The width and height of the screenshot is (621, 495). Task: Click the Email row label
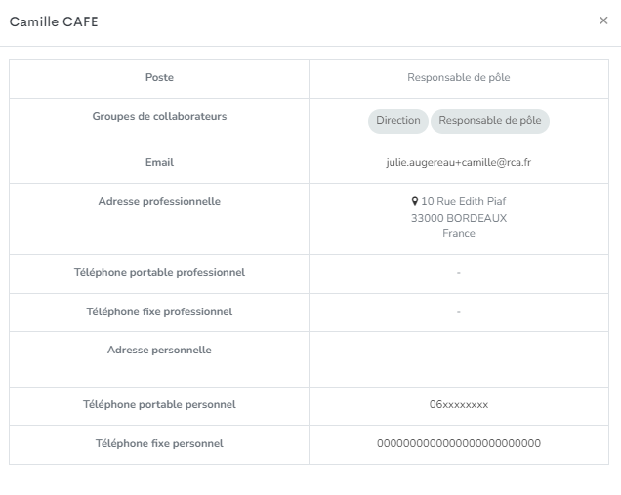pos(159,162)
